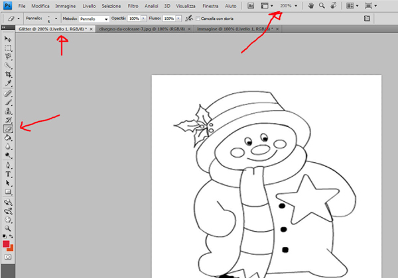Screen dimensions: 398x278
Task: Click the Flusso 100% input field
Action: [x=169, y=19]
